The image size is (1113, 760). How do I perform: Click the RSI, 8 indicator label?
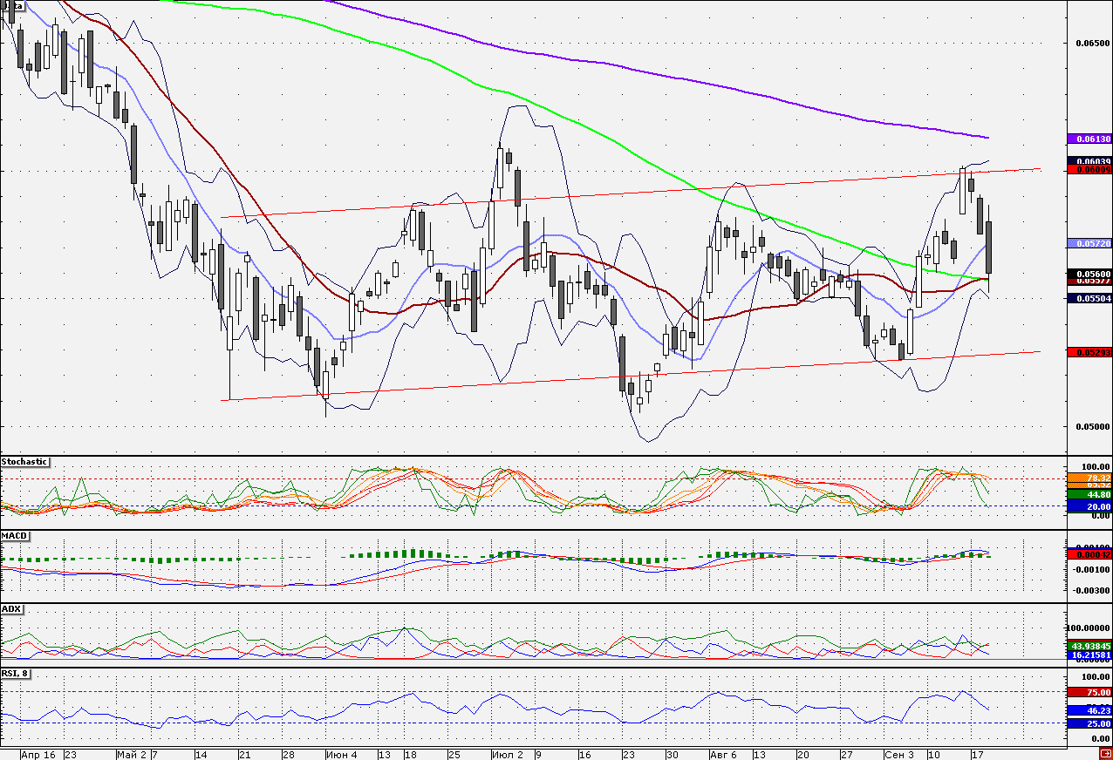(x=15, y=674)
